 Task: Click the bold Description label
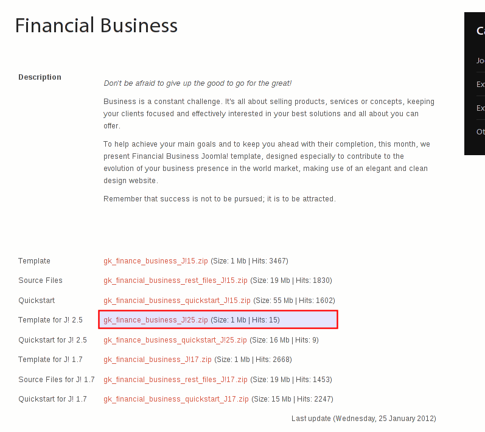click(40, 77)
